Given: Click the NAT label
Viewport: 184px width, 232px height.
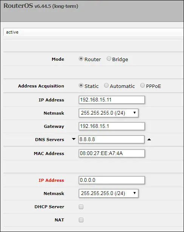Looking at the screenshot, I should tap(59, 220).
